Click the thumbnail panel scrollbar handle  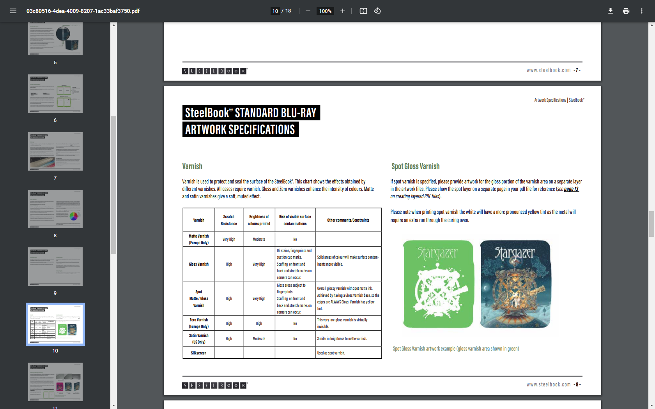(x=113, y=185)
